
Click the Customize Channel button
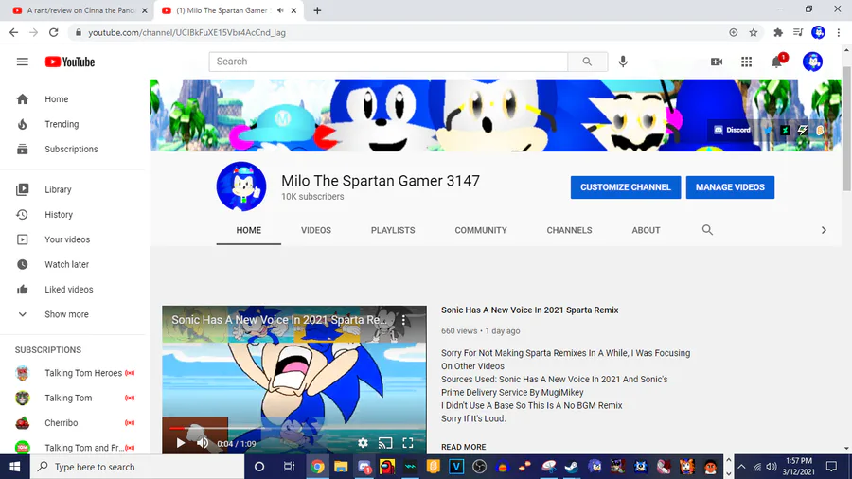(626, 187)
